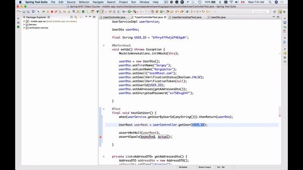Image resolution: width=303 pixels, height=170 pixels.
Task: Expand the verification-service project
Action: coord(24,28)
